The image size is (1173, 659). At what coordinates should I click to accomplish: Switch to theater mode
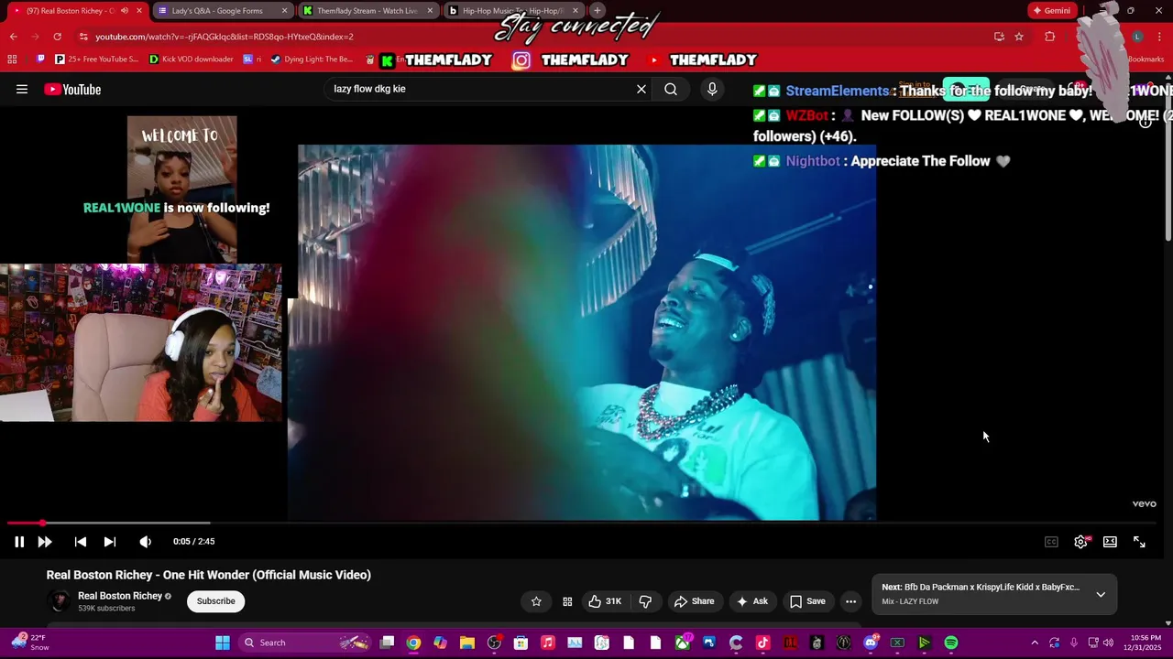1110,542
